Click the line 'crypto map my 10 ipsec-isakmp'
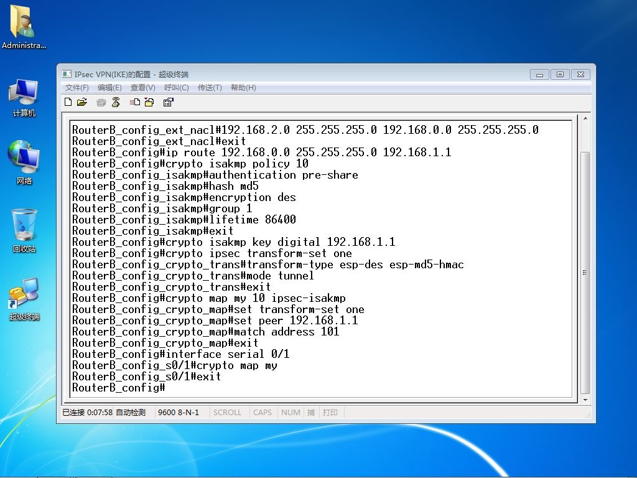 [x=209, y=298]
